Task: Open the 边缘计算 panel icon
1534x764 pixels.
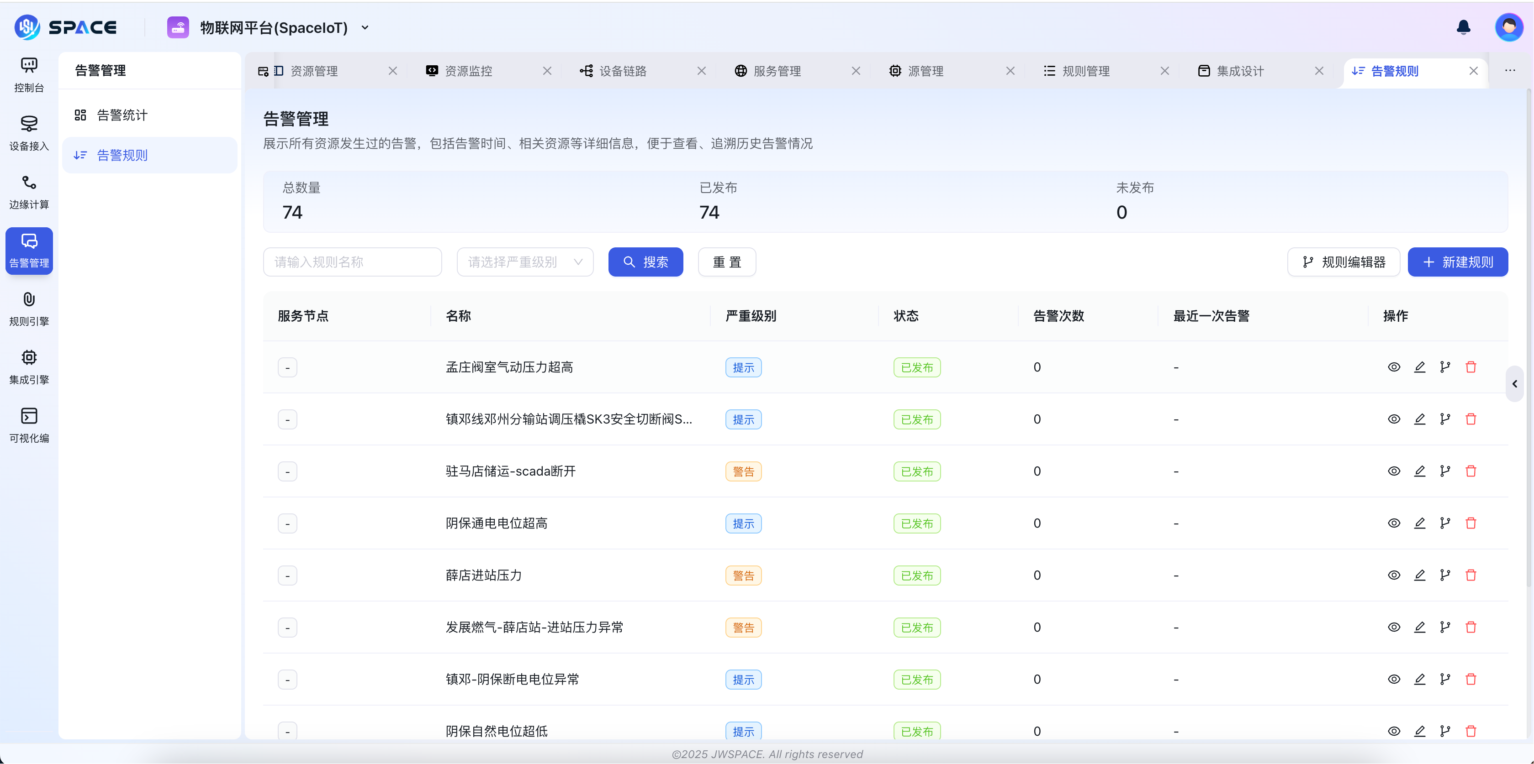Action: 29,190
